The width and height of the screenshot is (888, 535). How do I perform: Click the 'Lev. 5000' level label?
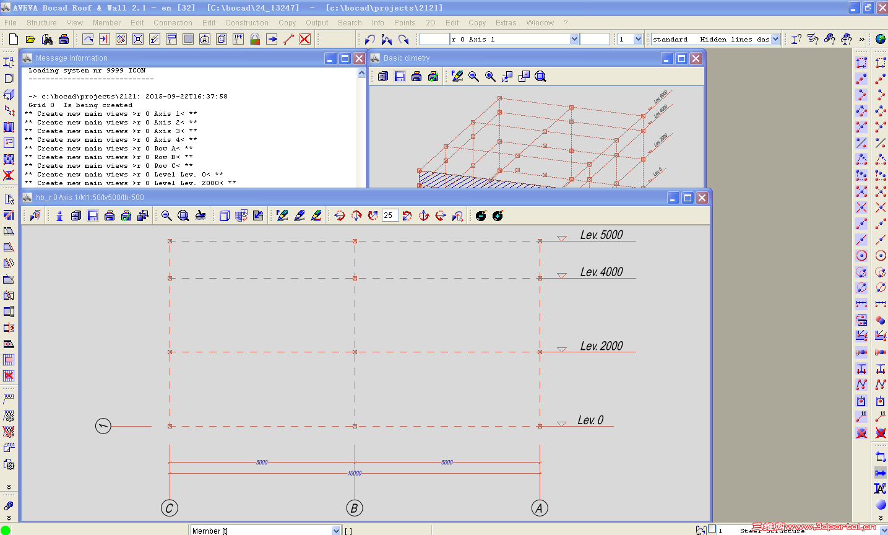point(601,235)
